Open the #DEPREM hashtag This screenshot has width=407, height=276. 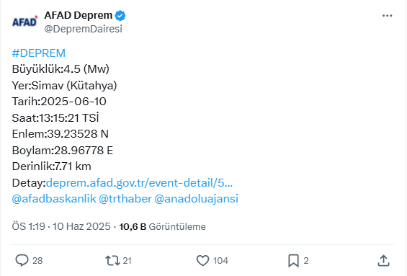39,53
